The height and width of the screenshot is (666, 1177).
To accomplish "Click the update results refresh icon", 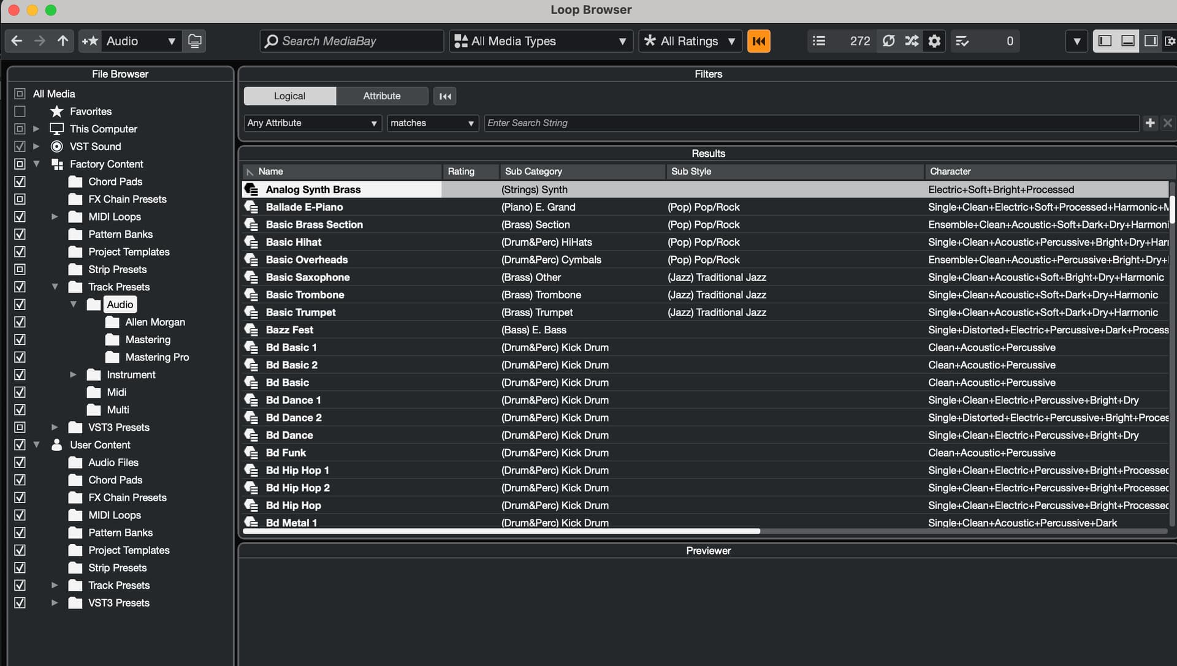I will [888, 41].
